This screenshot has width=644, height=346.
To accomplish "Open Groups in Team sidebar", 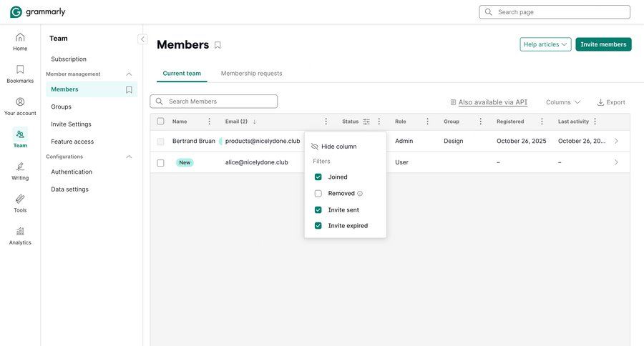I will click(x=62, y=107).
